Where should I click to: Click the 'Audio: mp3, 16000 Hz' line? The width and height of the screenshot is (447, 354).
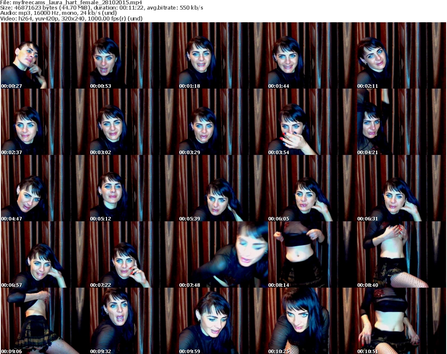(58, 13)
